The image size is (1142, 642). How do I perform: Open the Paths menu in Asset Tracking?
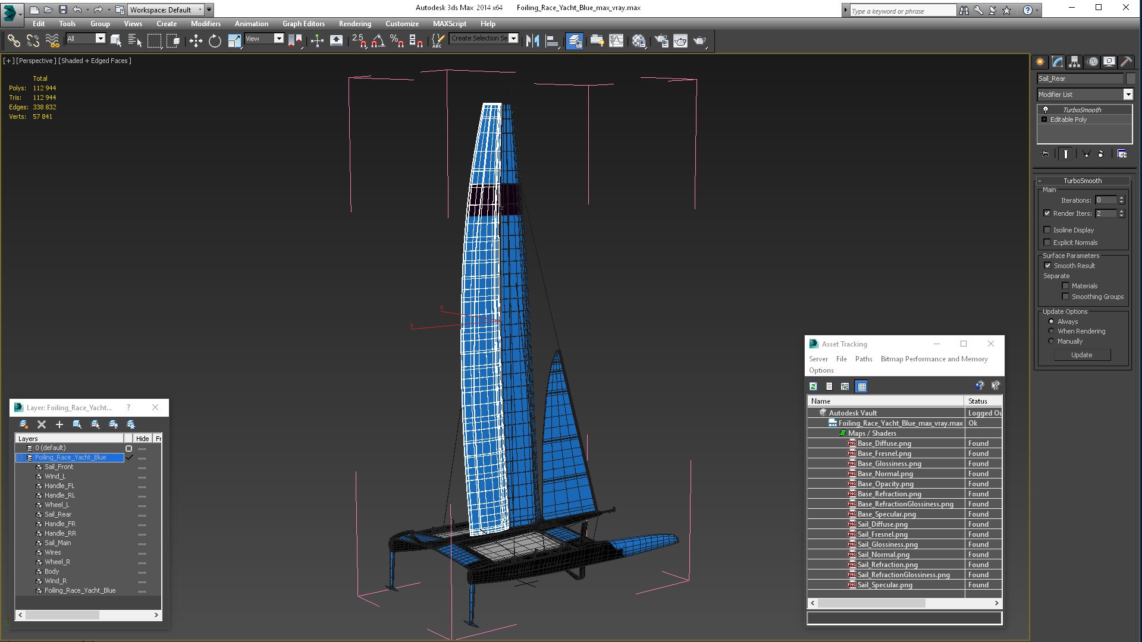pos(863,359)
